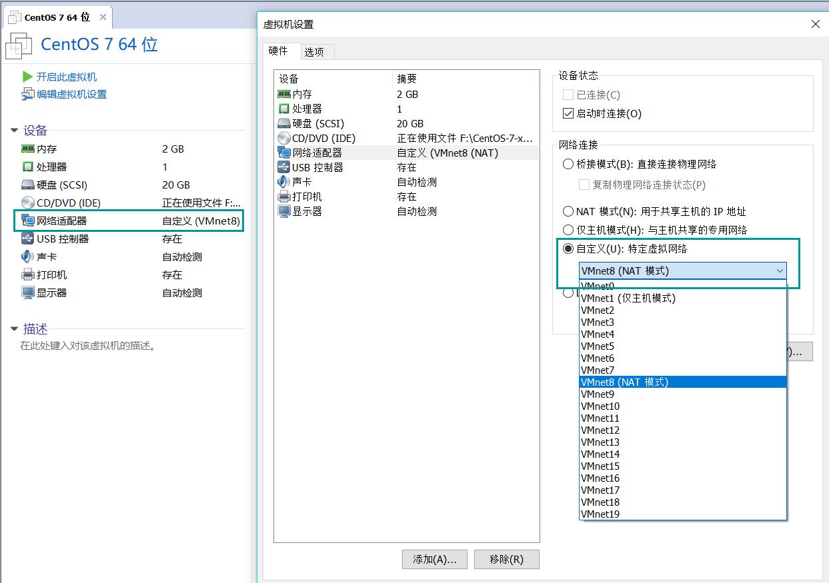Choose VMnet12 from the network dropdown

click(x=683, y=430)
